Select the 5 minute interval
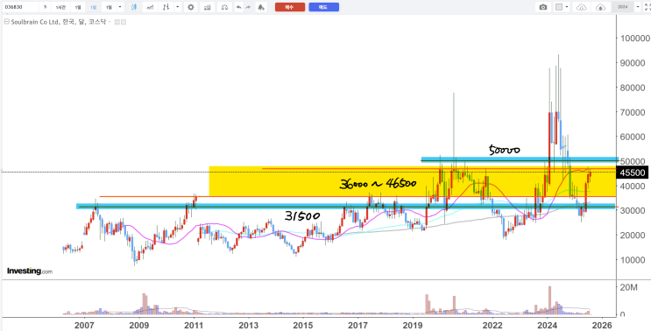 pyautogui.click(x=45, y=7)
